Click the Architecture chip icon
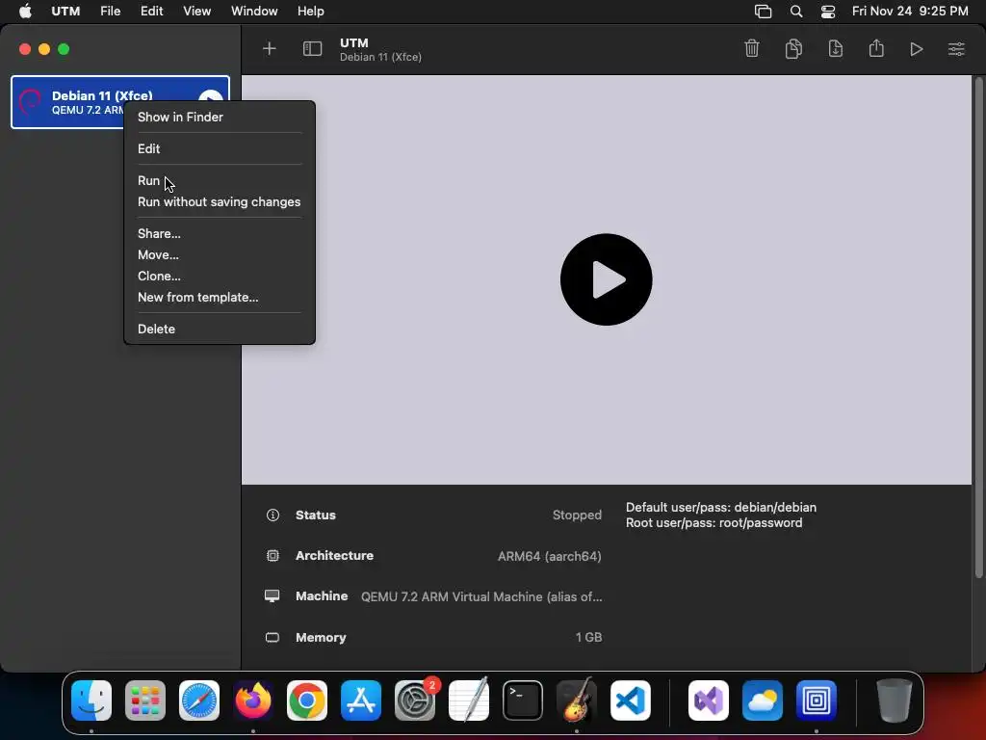The image size is (986, 740). click(x=272, y=556)
